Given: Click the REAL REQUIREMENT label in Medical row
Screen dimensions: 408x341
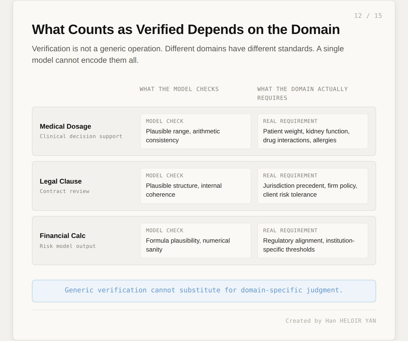Looking at the screenshot, I should tap(290, 121).
